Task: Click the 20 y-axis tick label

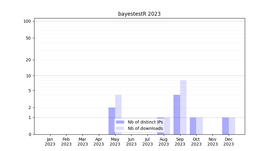Action: point(28,60)
